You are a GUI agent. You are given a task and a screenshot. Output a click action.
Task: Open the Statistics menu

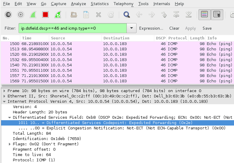coord(100,4)
